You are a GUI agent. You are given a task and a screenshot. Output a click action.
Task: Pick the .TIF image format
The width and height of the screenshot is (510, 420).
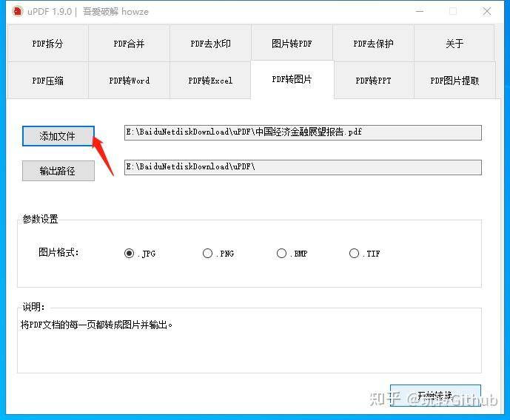365,254
